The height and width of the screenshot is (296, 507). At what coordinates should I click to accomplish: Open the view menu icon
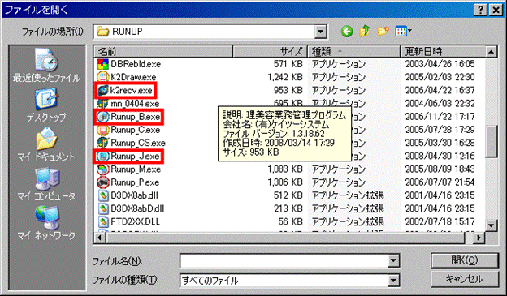[x=403, y=32]
